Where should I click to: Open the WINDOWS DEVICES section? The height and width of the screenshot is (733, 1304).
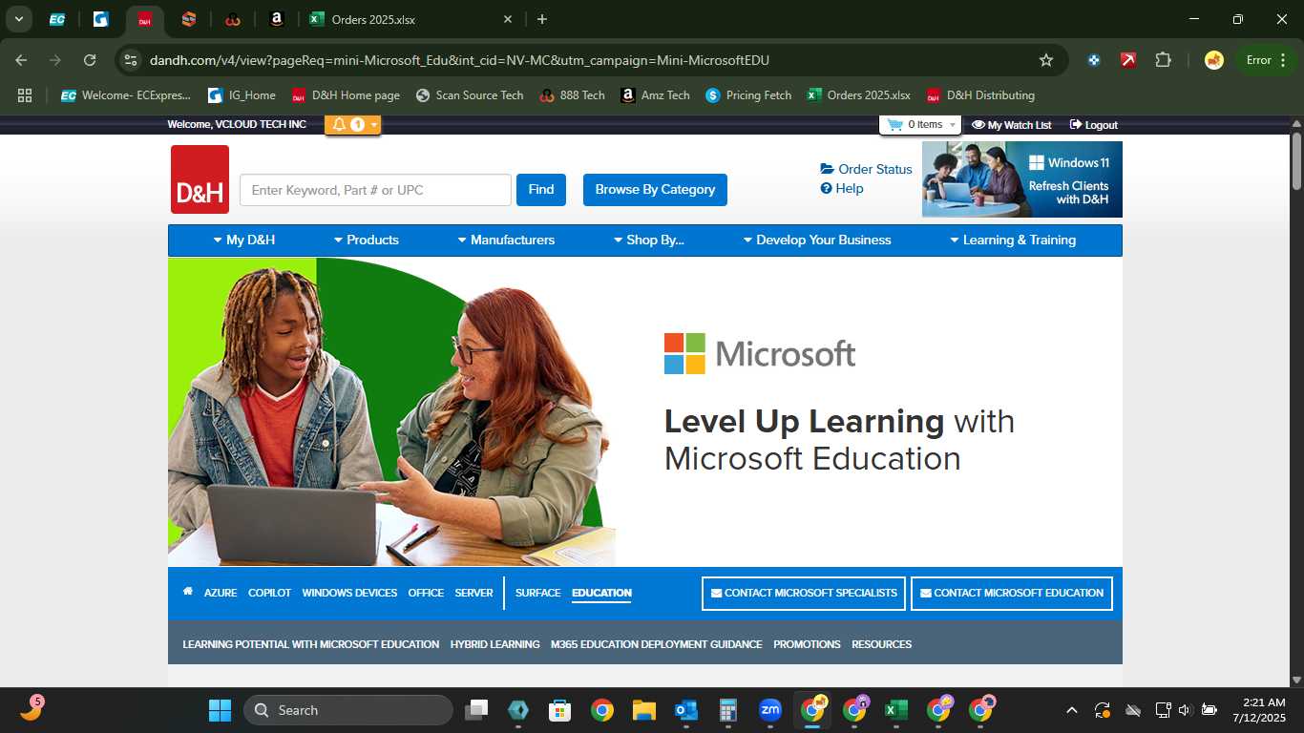click(349, 593)
